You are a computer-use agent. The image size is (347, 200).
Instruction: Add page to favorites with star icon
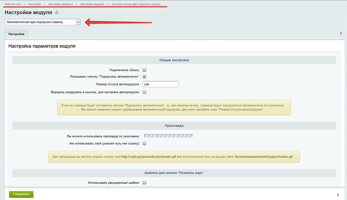57,13
